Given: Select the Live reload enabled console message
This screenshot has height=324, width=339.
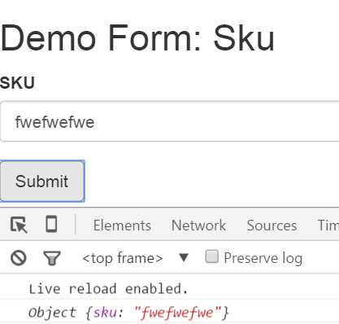Looking at the screenshot, I should (108, 288).
